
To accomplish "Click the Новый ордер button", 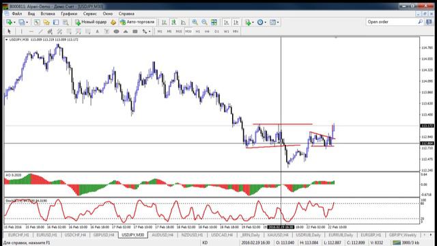I will 91,22.
